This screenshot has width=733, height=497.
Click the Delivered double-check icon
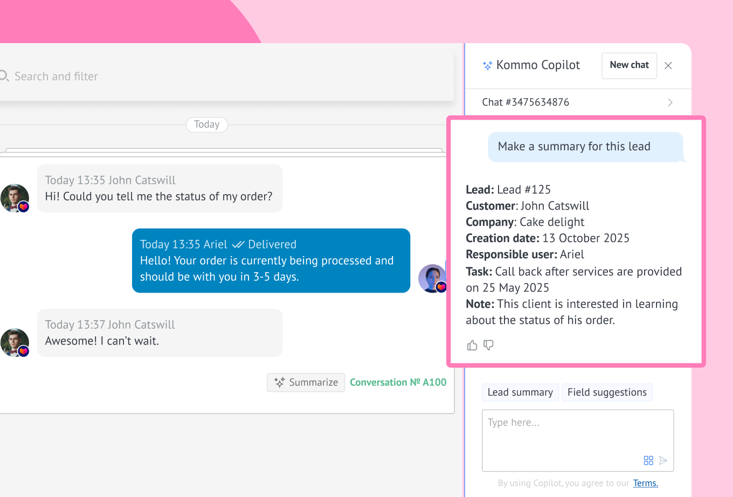[238, 245]
